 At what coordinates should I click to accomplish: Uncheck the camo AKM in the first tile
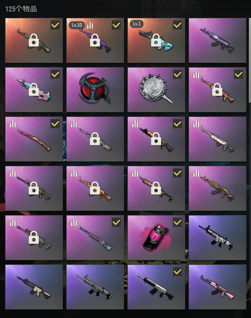(x=55, y=25)
